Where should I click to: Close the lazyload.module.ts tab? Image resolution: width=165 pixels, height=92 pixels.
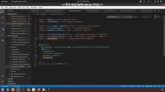pyautogui.click(x=83, y=11)
